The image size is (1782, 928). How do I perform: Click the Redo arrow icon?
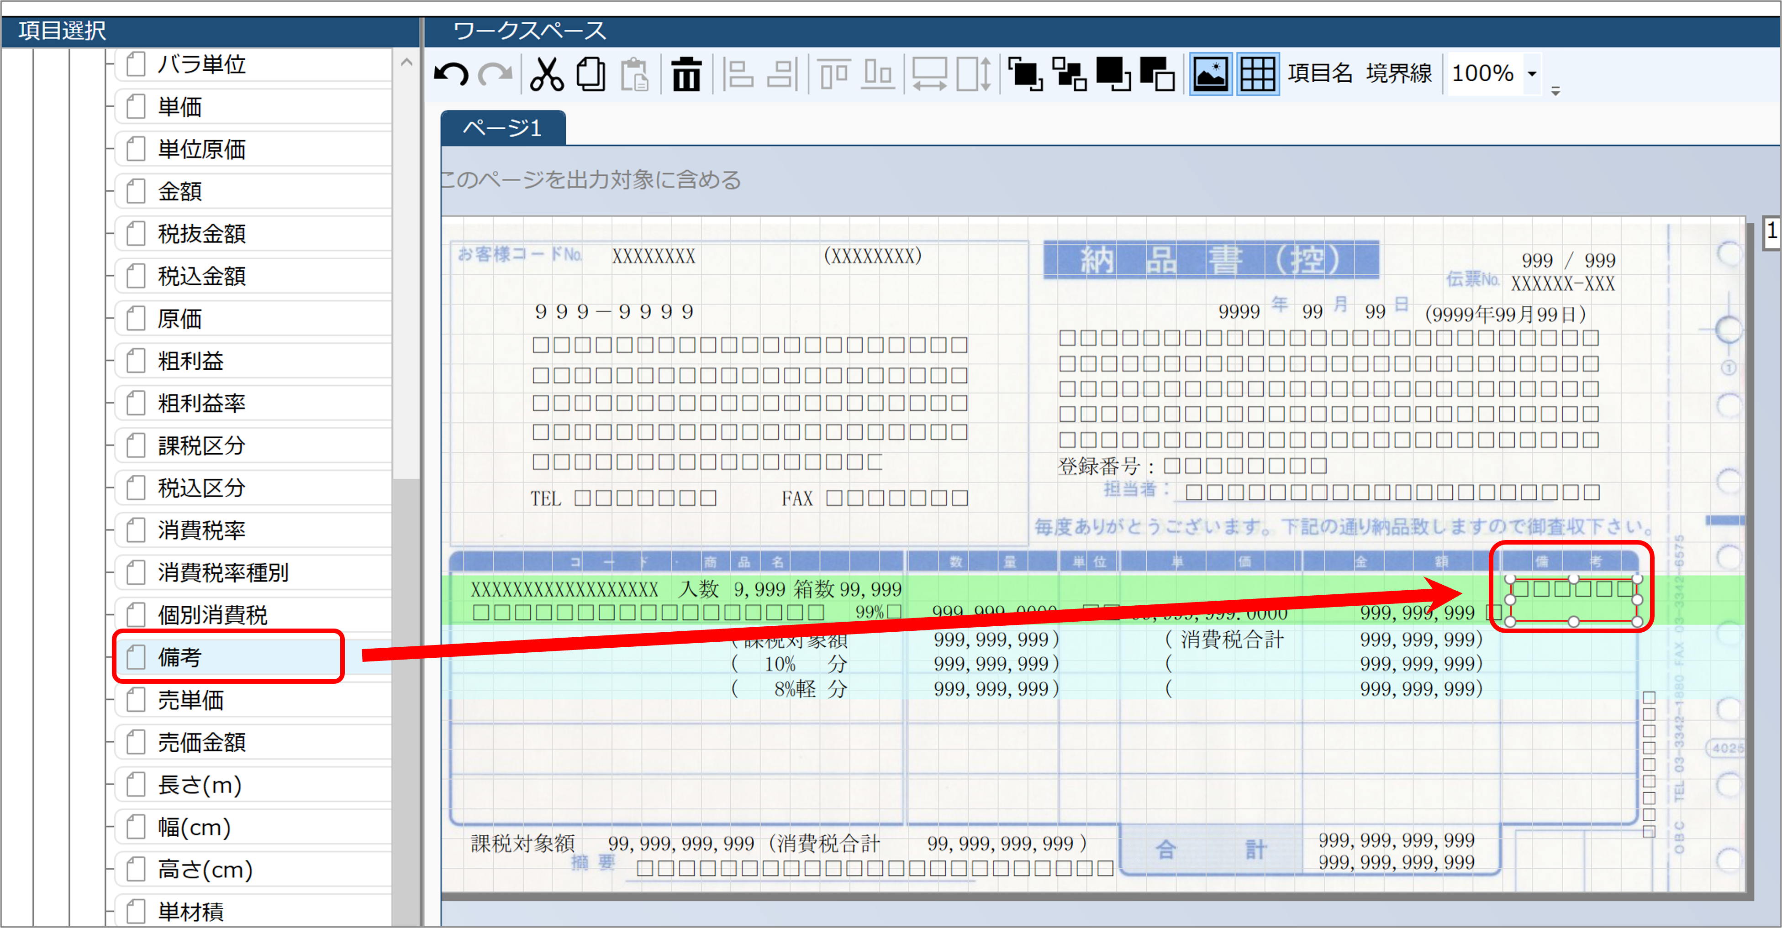click(496, 73)
